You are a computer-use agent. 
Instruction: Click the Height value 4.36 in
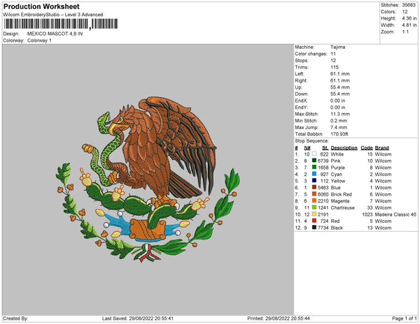pos(409,18)
